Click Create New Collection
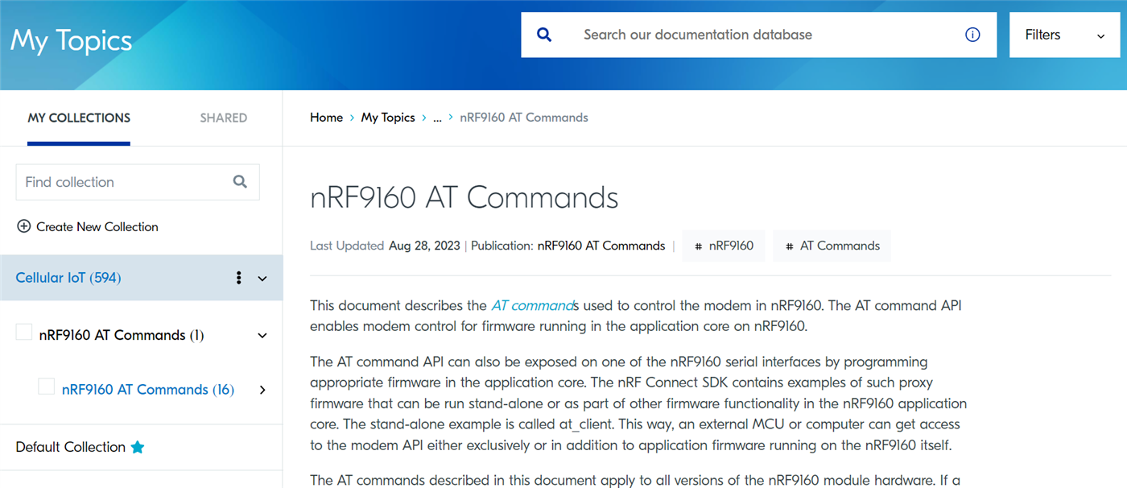 (88, 227)
